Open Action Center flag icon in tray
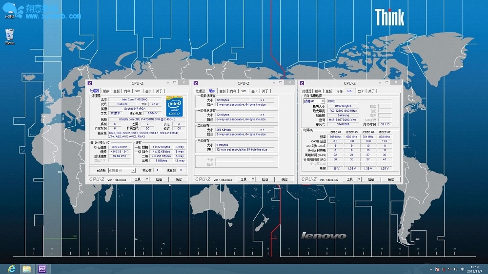Viewport: 488px width, 274px height. coord(437,269)
